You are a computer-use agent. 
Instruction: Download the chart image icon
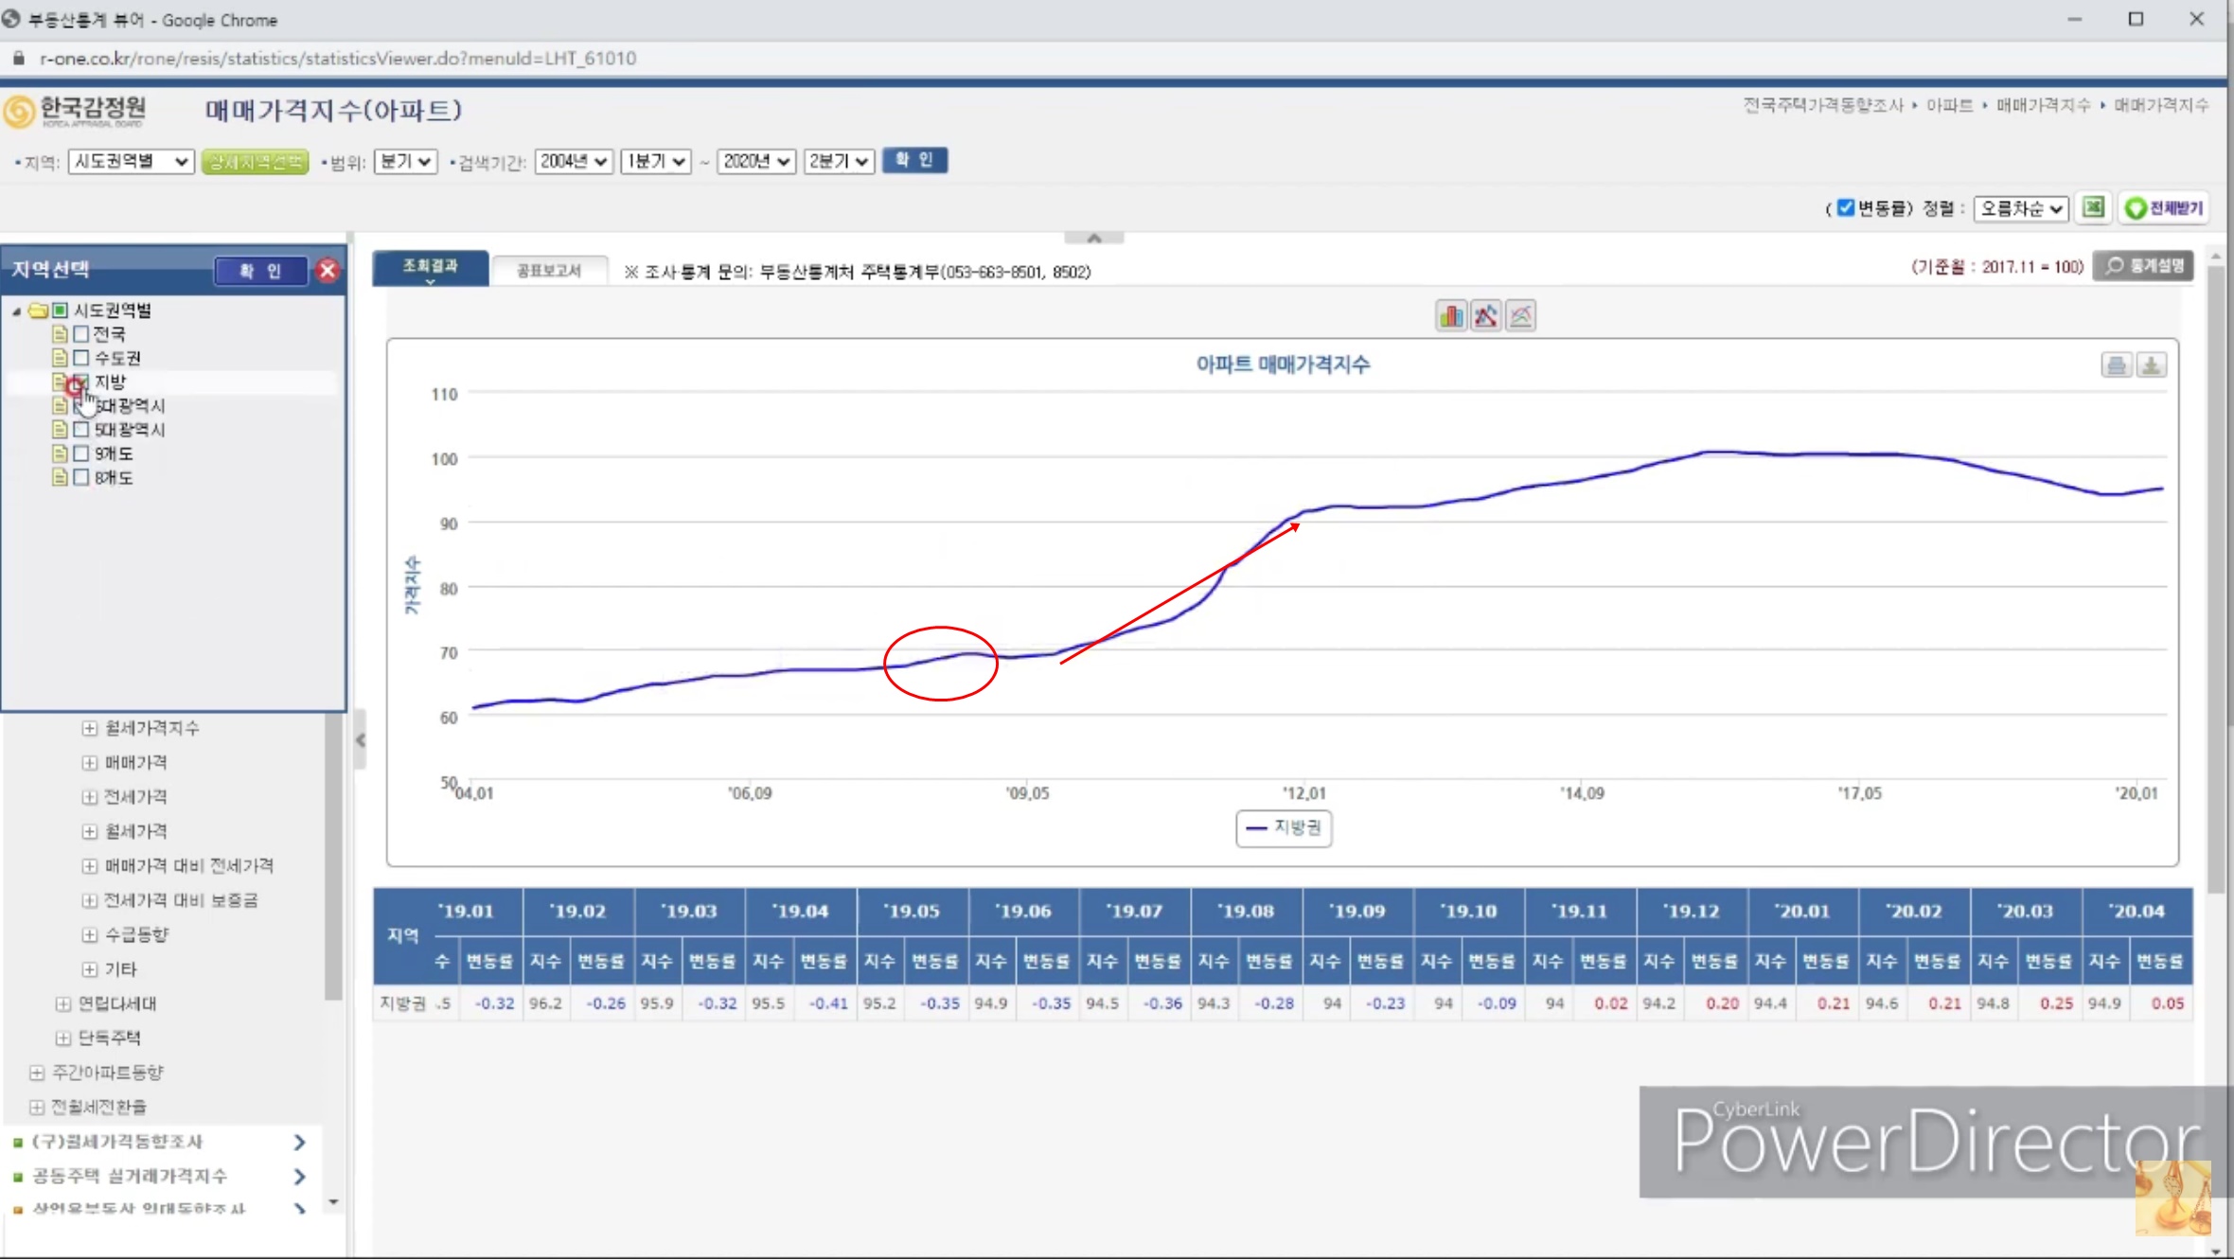2151,365
